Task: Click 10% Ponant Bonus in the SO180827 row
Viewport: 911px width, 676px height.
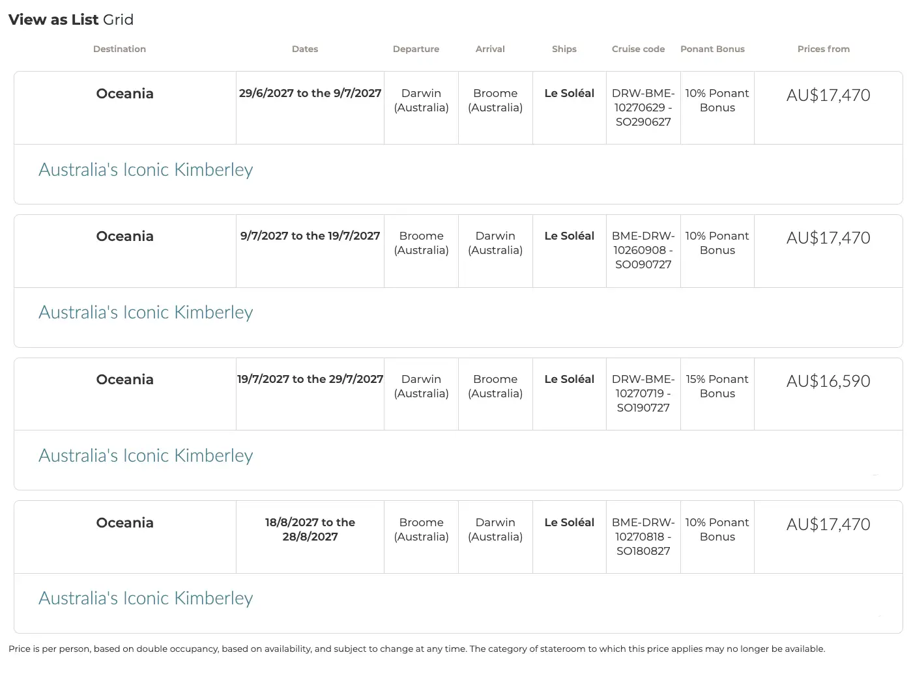Action: point(717,529)
